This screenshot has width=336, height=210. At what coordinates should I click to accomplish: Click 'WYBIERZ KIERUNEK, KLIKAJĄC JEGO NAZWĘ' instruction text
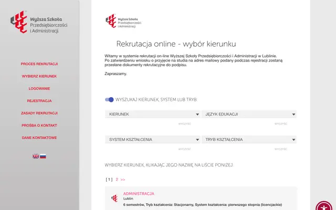coord(169,165)
